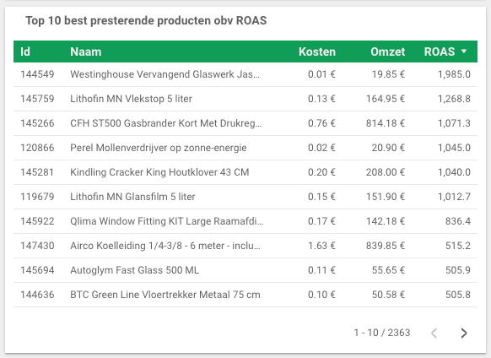491x358 pixels.
Task: Sort table by Id column header
Action: [25, 52]
